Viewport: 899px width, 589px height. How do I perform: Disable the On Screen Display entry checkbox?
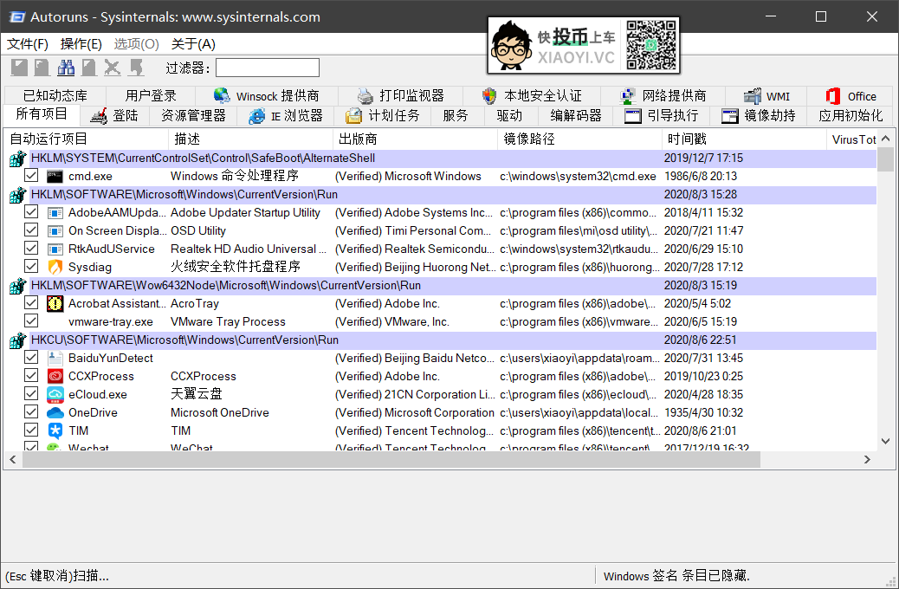[x=31, y=230]
